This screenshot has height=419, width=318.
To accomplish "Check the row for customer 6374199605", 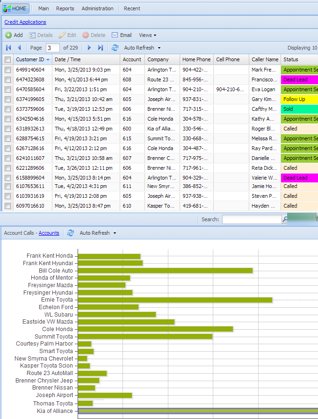I will [8, 100].
